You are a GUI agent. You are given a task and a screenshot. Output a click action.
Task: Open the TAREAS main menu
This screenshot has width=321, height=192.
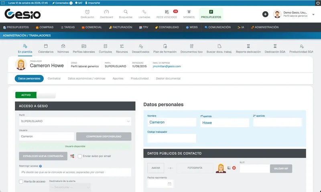(x=68, y=27)
